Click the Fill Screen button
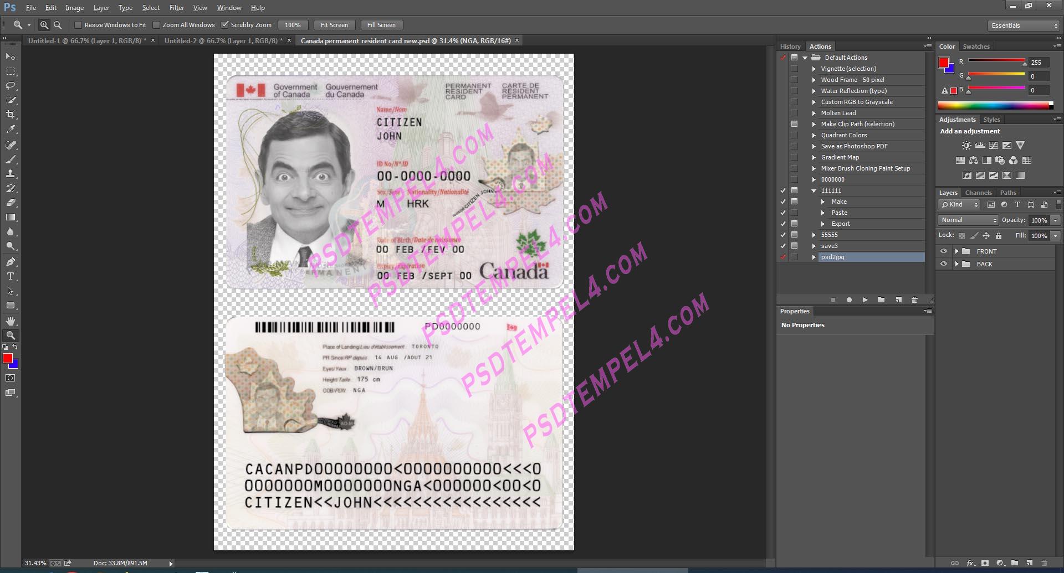1064x573 pixels. 381,25
